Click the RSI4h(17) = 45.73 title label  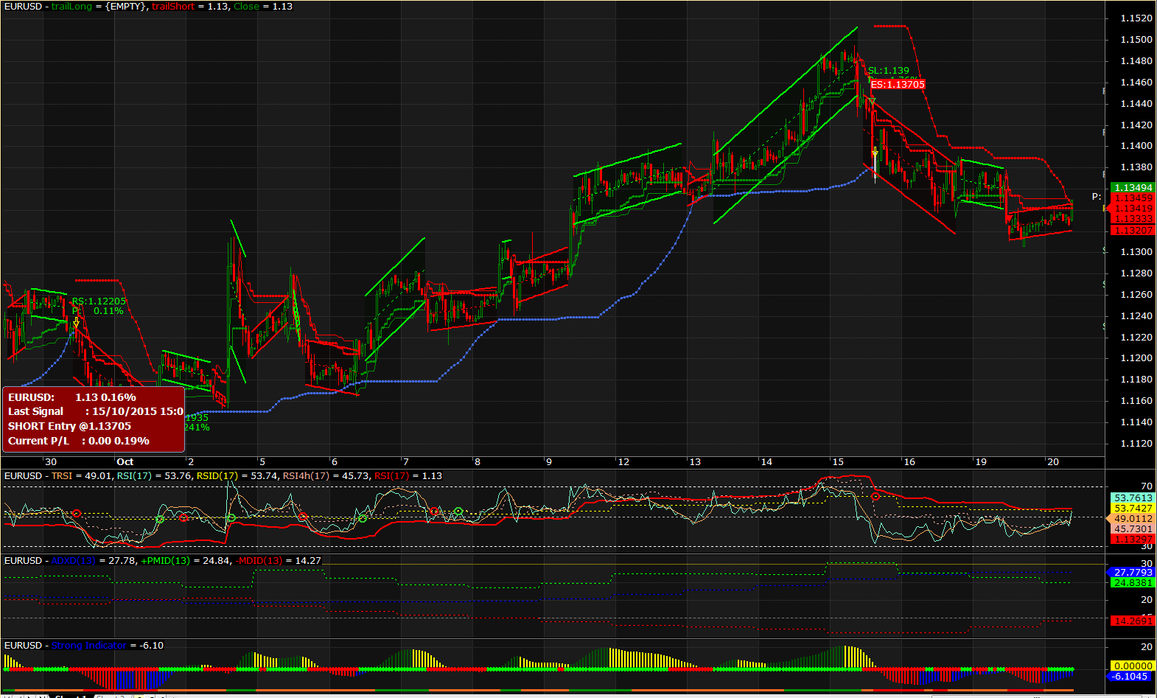point(326,476)
